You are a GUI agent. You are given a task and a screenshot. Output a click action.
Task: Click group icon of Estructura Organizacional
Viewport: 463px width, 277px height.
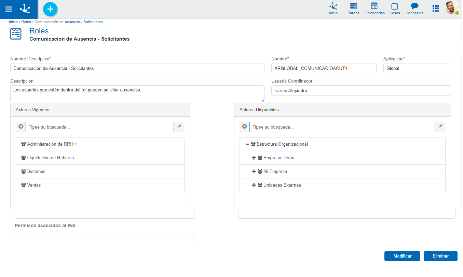[x=253, y=144]
